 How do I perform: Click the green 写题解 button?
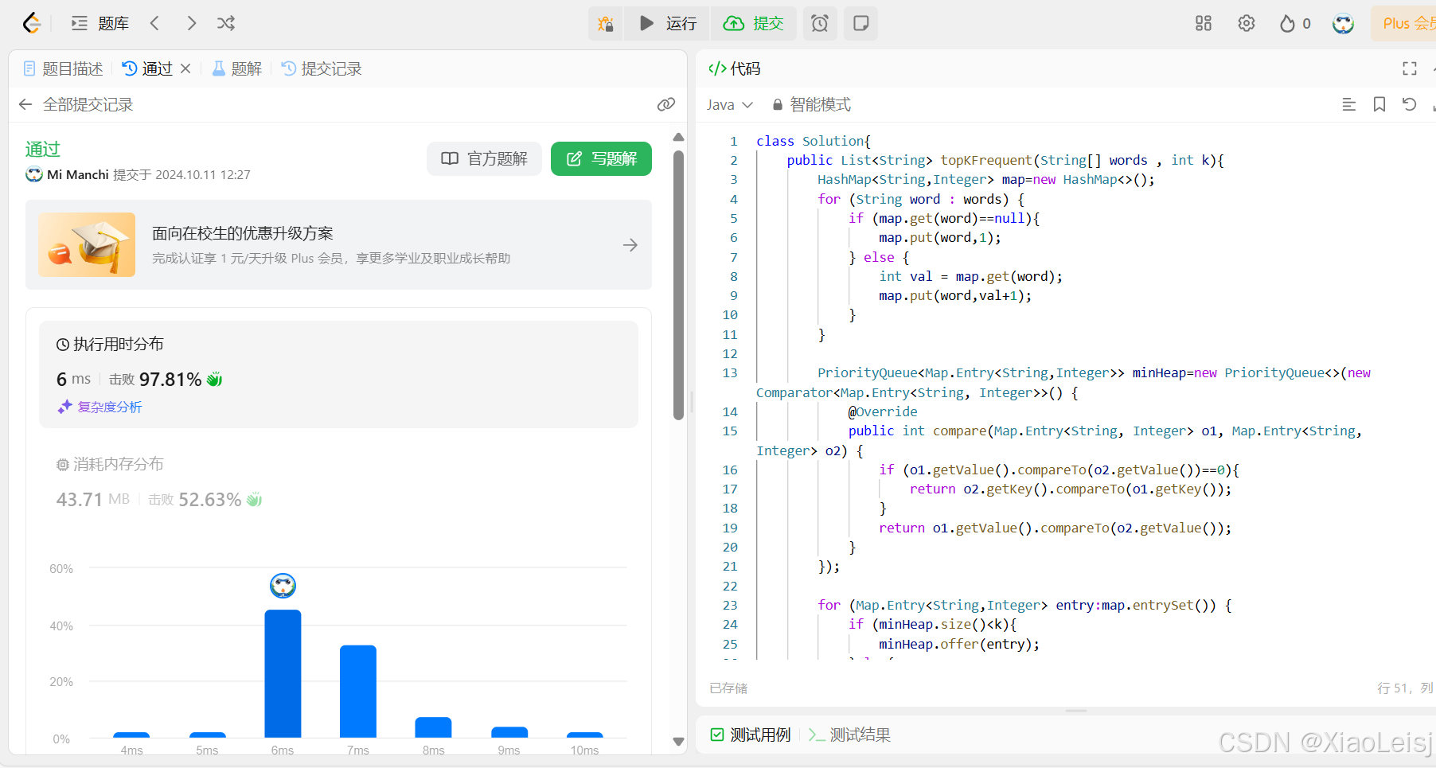click(x=601, y=158)
